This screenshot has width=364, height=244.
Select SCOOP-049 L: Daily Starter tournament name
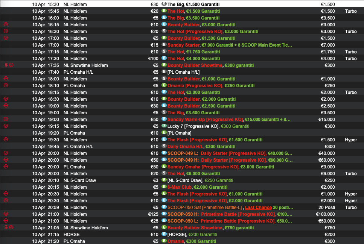tap(230, 153)
